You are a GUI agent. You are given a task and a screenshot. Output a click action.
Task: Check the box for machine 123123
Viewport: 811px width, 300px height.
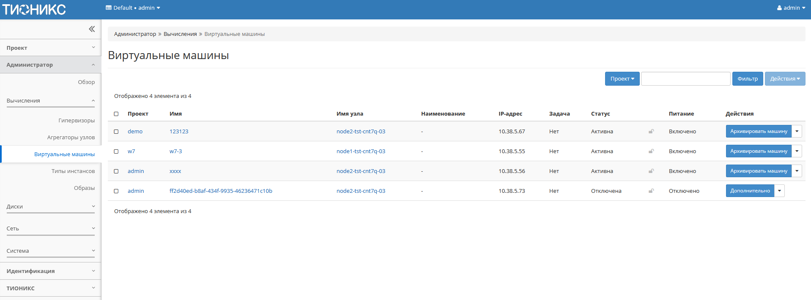[116, 132]
